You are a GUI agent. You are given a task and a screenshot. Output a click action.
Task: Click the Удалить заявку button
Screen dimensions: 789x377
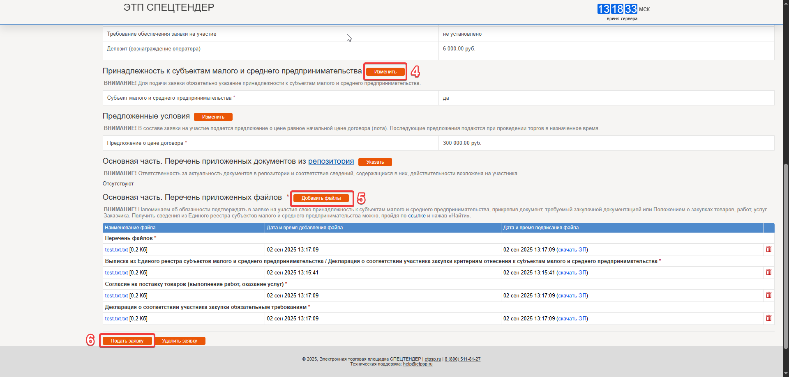coord(180,341)
